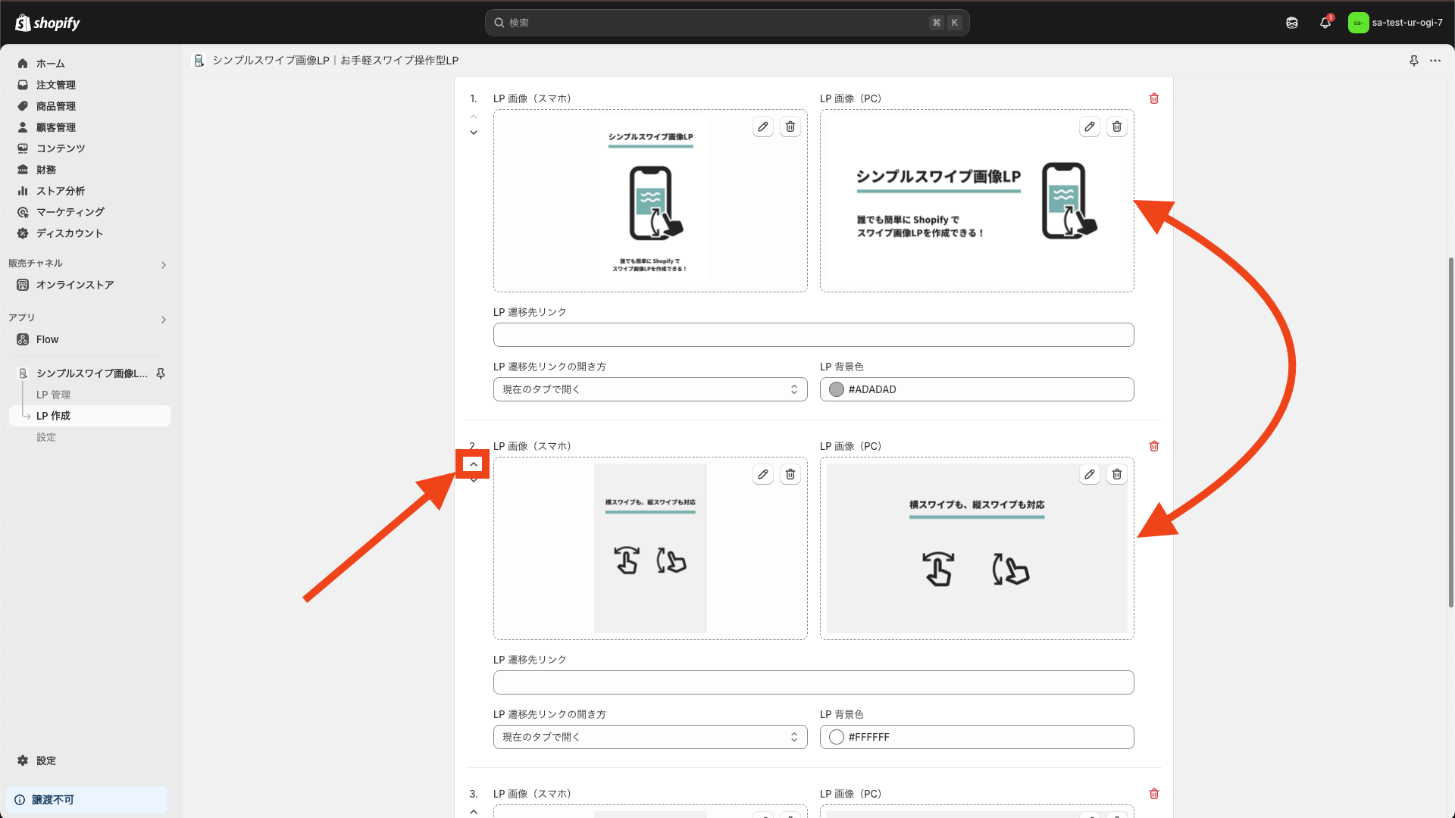Click item 2 smartphone swipe image thumbnail
Viewport: 1455px width, 818px height.
[650, 548]
